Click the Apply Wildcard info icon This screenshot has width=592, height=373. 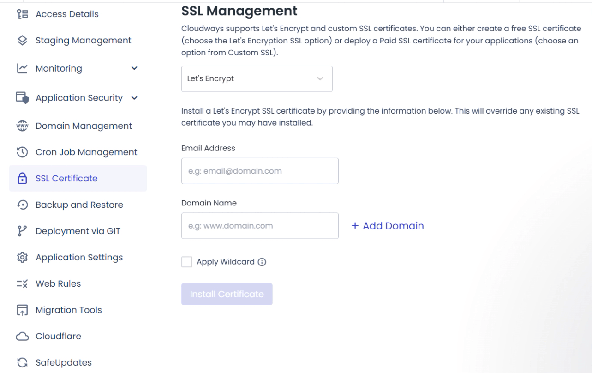point(262,262)
